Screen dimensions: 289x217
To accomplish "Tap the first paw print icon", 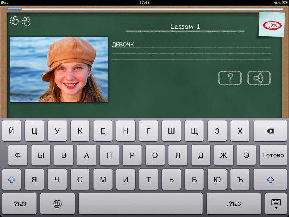I will coord(14,20).
